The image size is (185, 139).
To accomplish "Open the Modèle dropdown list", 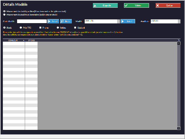I will point(118,21).
